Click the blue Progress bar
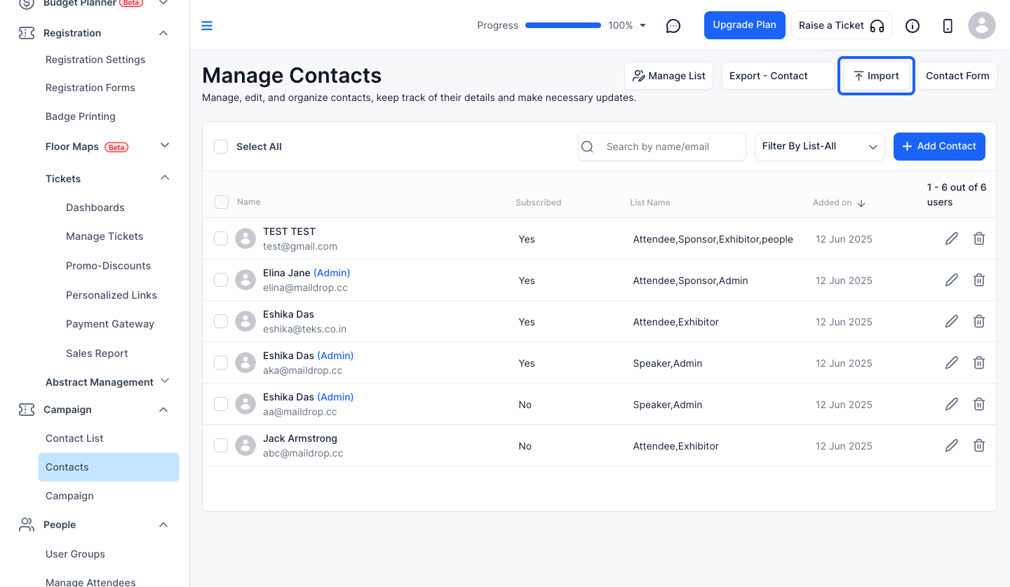The image size is (1010, 587). (563, 26)
